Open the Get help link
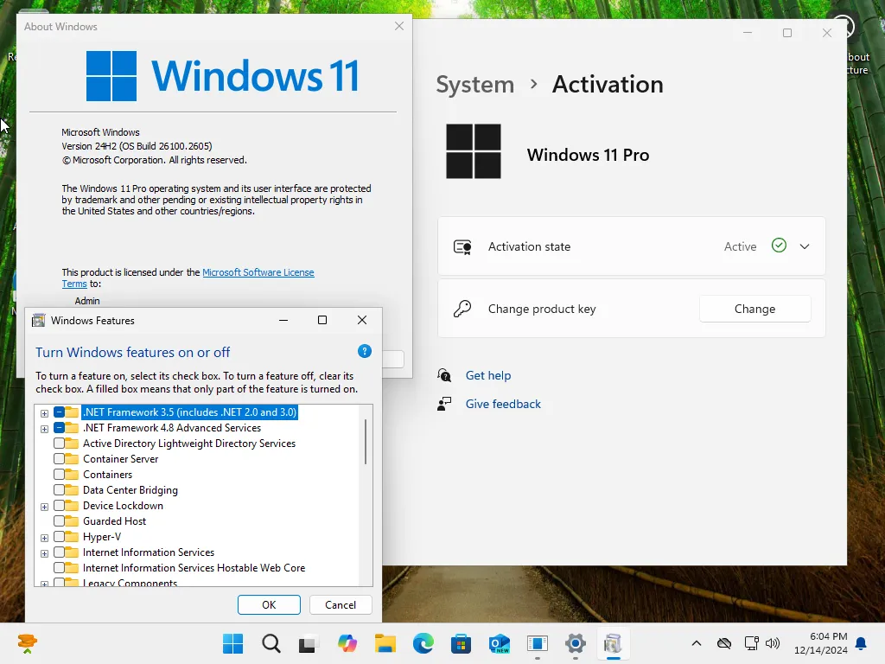This screenshot has width=885, height=664. [x=488, y=375]
